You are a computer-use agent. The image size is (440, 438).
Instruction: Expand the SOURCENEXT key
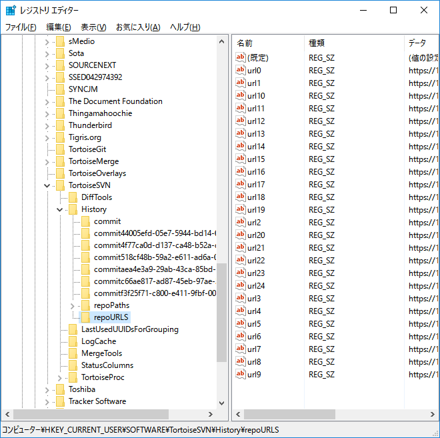click(47, 66)
